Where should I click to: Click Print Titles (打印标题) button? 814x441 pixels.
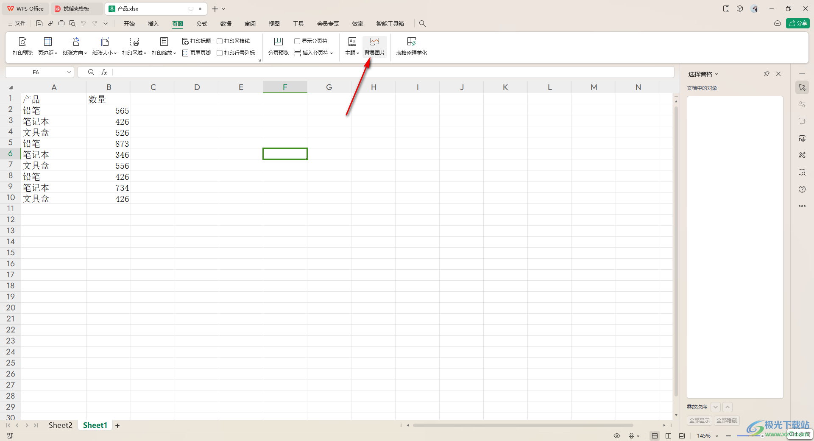(x=196, y=41)
